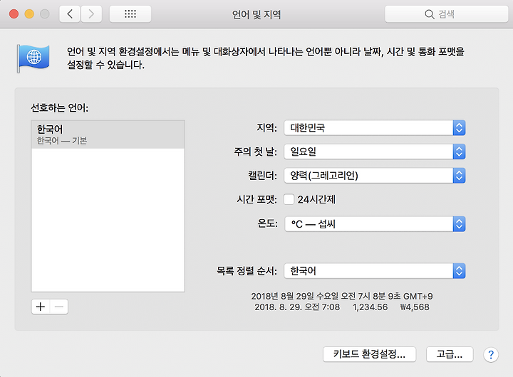Open help with the question mark button
The width and height of the screenshot is (513, 377).
(491, 354)
